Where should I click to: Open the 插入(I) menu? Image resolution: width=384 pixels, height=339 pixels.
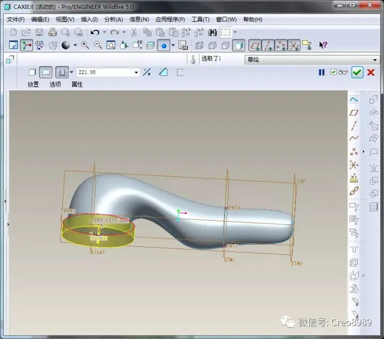[89, 19]
